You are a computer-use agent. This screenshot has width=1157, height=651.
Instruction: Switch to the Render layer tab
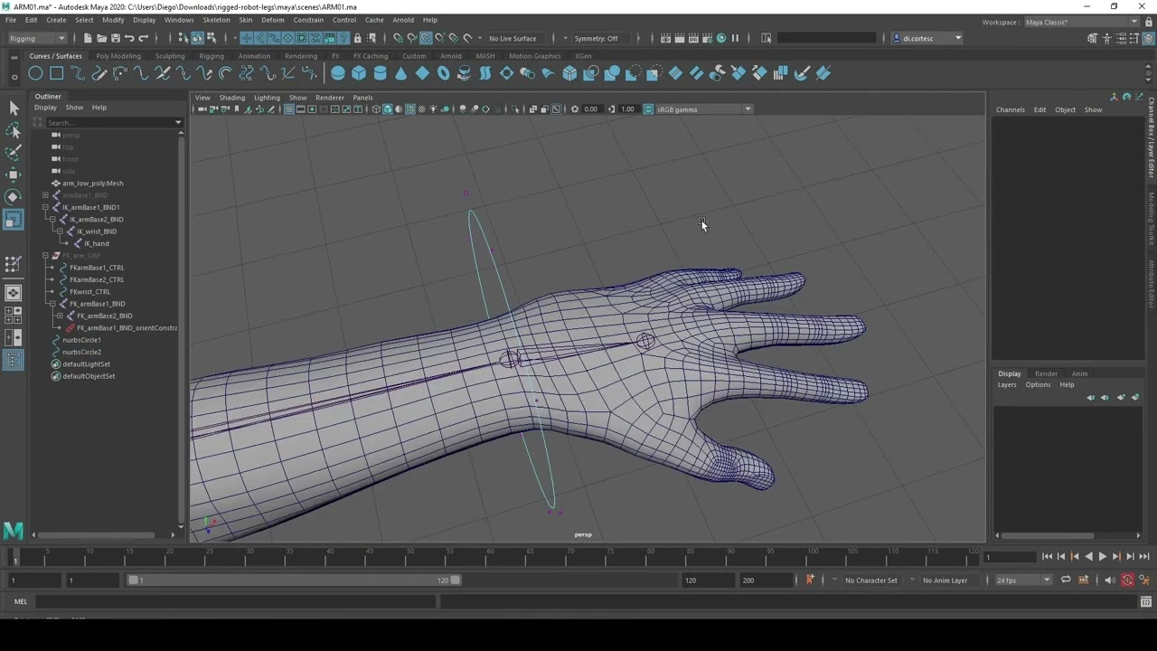1046,373
